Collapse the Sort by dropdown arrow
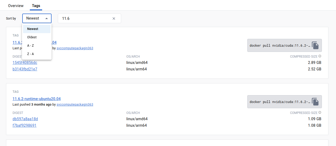Viewport: 336px width, 146px height. pos(47,19)
